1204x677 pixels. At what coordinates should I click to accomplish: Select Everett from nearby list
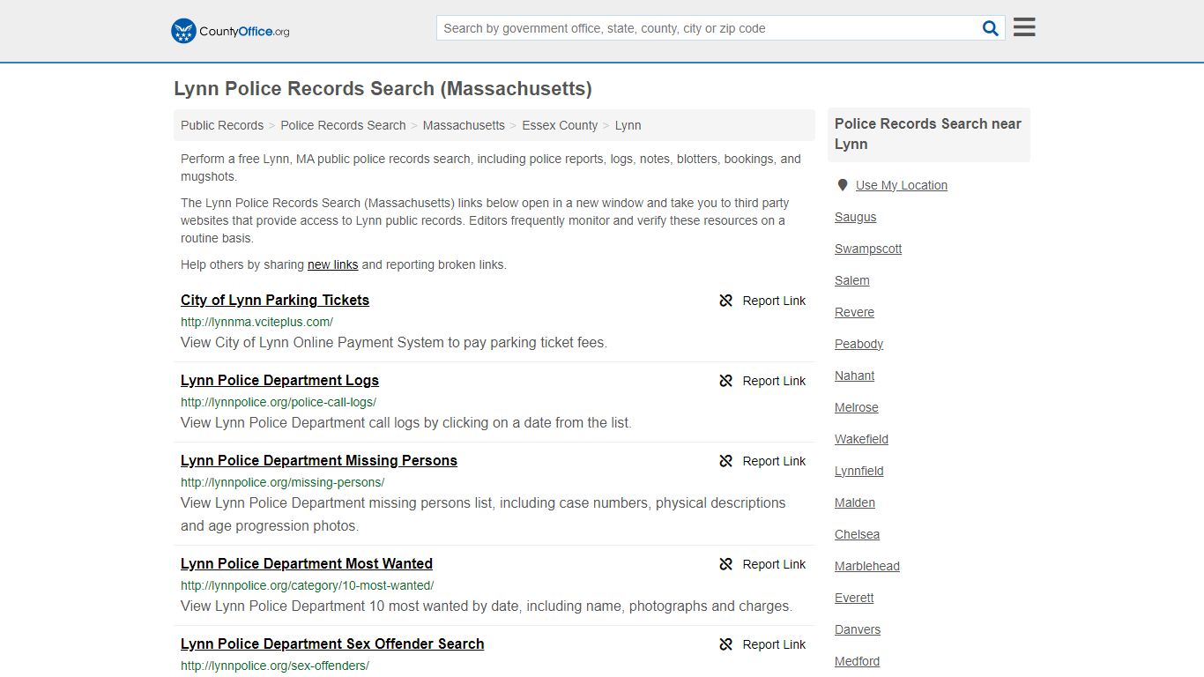point(854,598)
